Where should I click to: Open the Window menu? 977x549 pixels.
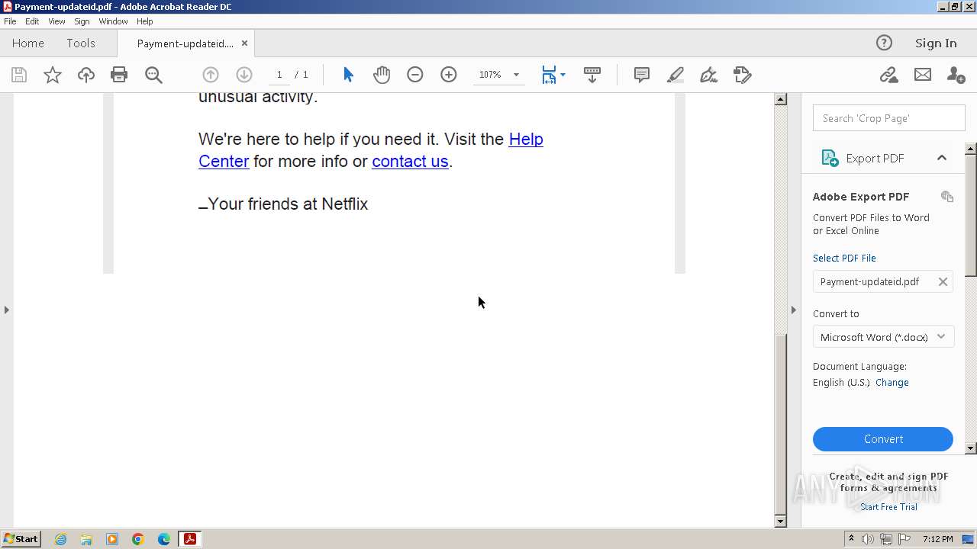coord(113,21)
